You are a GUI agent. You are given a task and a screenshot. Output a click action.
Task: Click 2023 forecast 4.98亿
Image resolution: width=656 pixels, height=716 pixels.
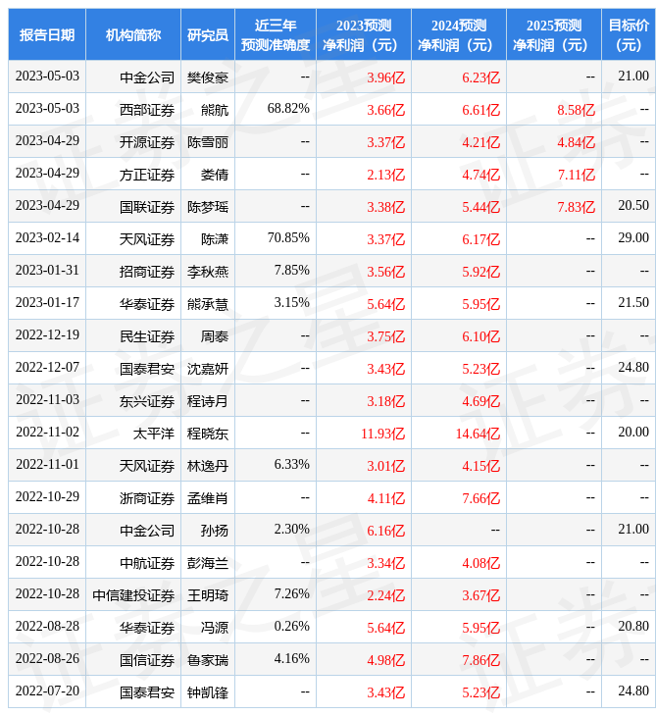pyautogui.click(x=386, y=661)
